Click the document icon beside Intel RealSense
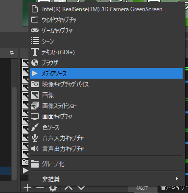188x193 pixels. coord(35,9)
